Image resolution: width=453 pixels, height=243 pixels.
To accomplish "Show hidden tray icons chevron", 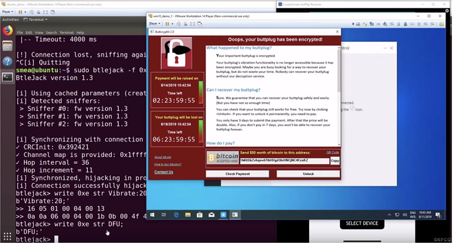I will click(389, 215).
